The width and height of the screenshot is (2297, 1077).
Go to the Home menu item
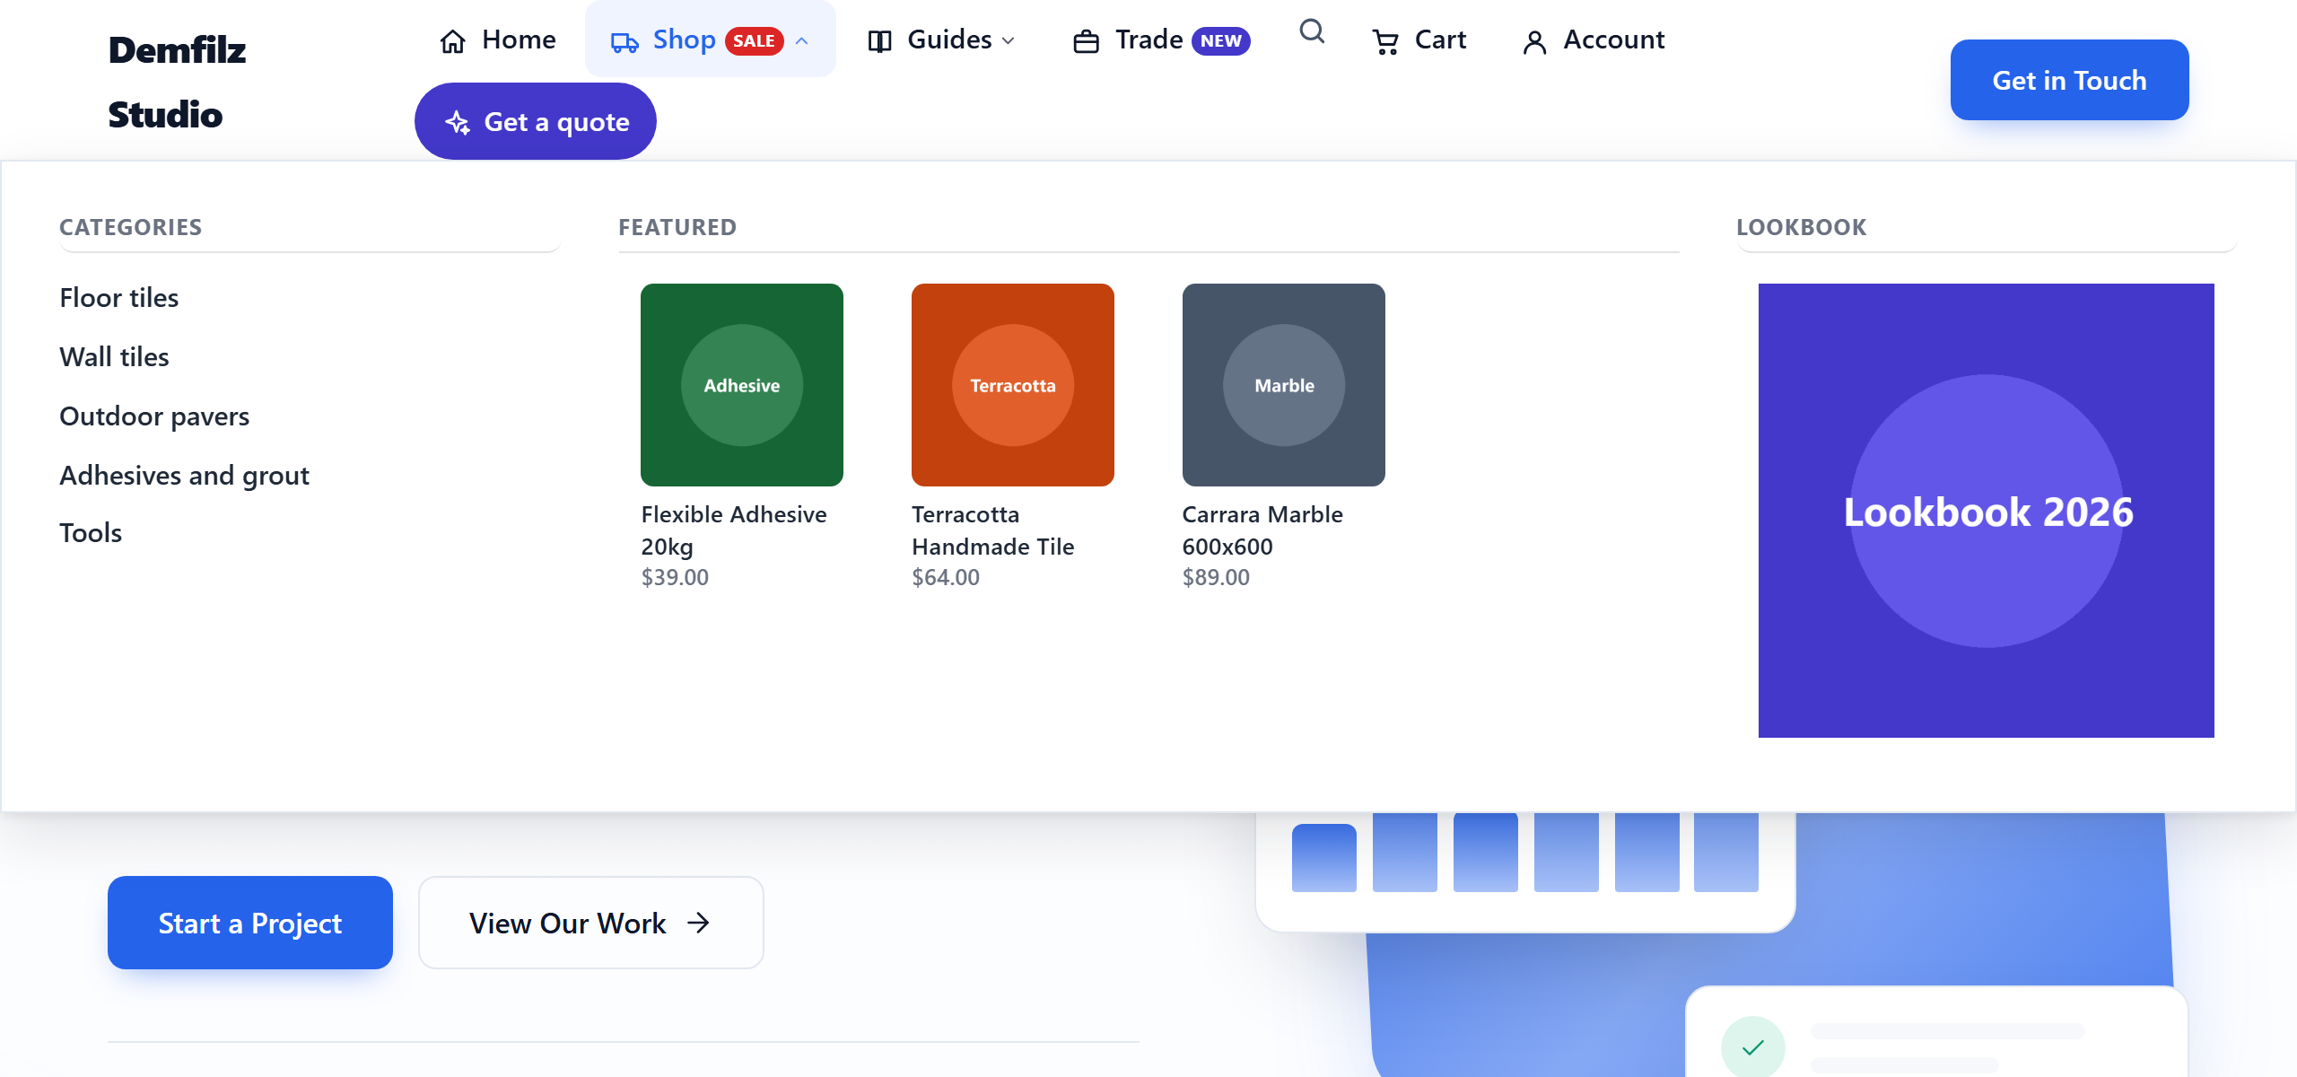click(x=498, y=39)
